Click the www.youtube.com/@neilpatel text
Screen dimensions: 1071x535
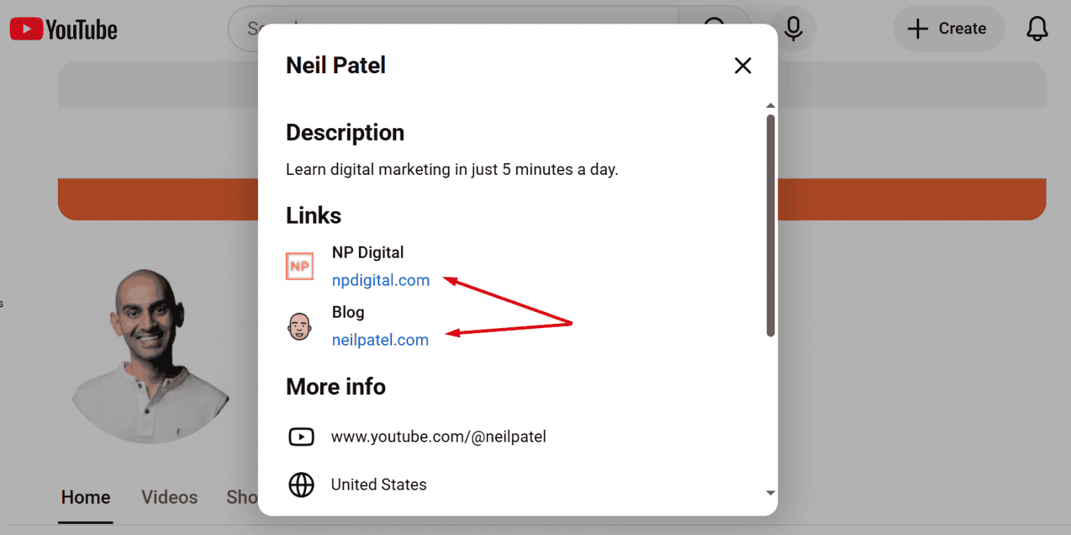click(x=439, y=437)
